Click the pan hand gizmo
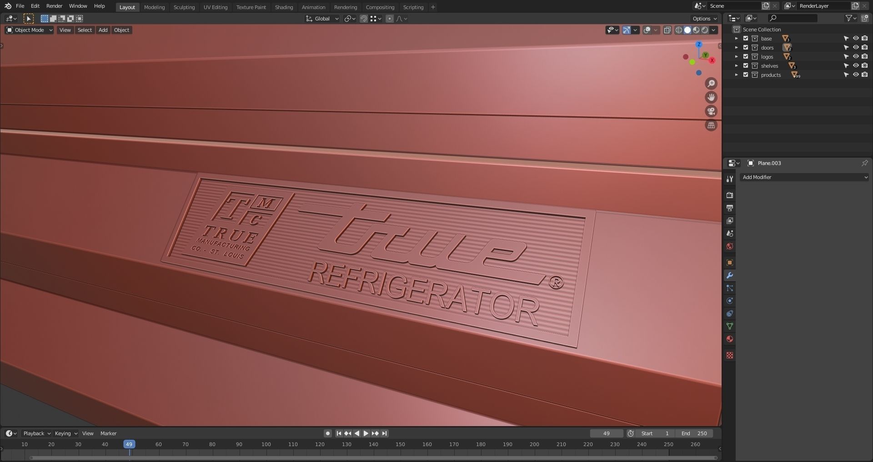 (711, 97)
